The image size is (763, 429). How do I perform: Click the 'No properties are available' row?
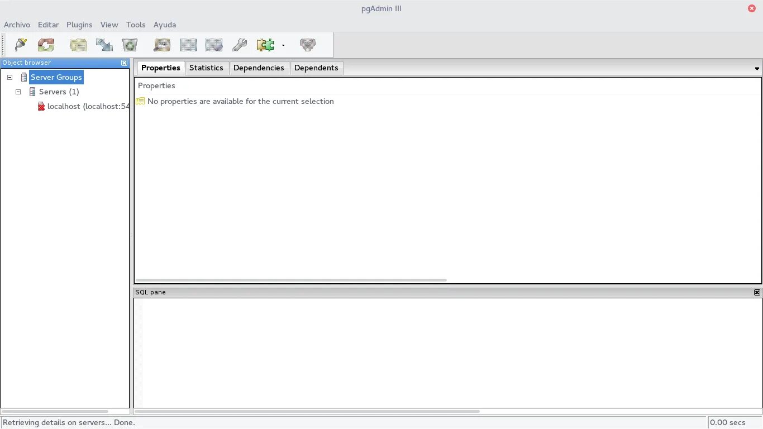[447, 101]
